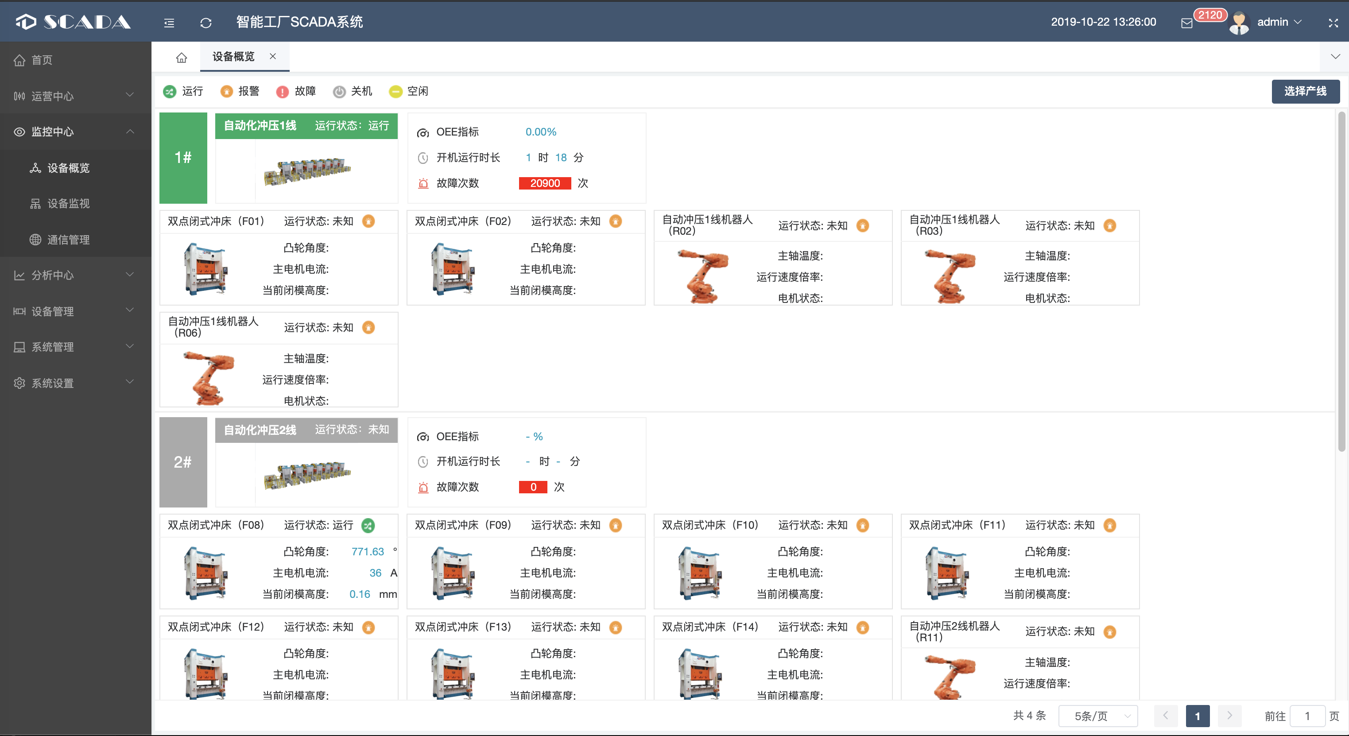
Task: Expand the tabs dropdown chevron
Action: click(1335, 57)
